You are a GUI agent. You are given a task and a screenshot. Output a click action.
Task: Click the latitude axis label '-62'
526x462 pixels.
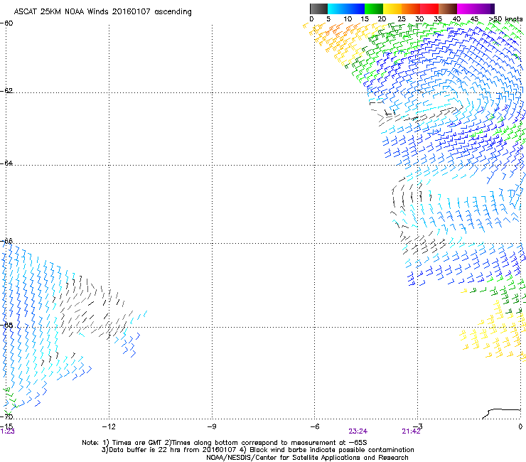coord(6,90)
